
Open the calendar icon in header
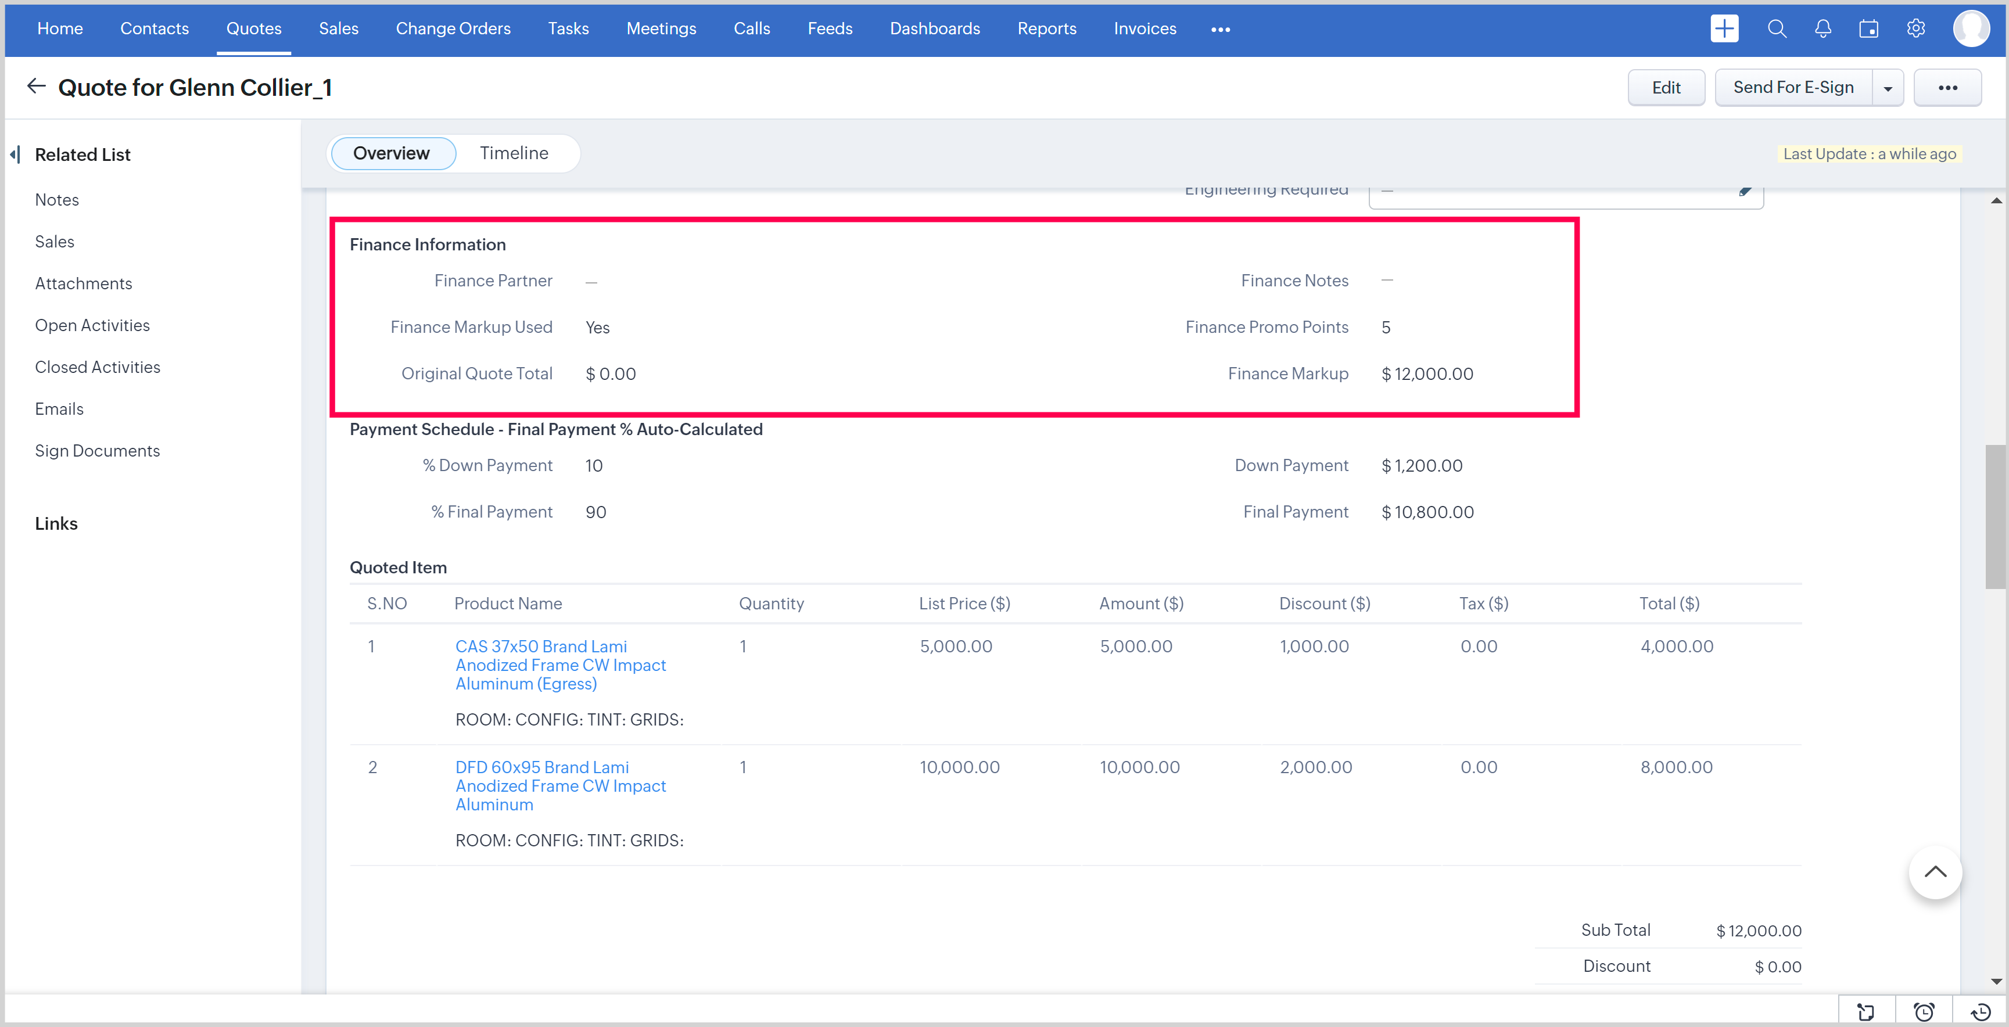(1868, 29)
